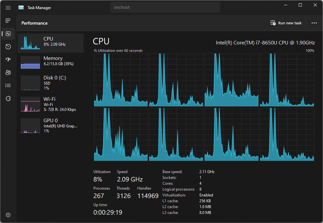Click the svchost search field
323x223 pixels.
[x=165, y=7]
